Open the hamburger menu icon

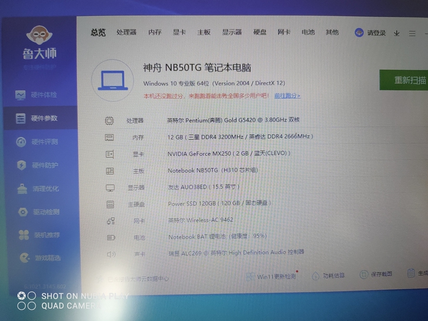(412, 34)
